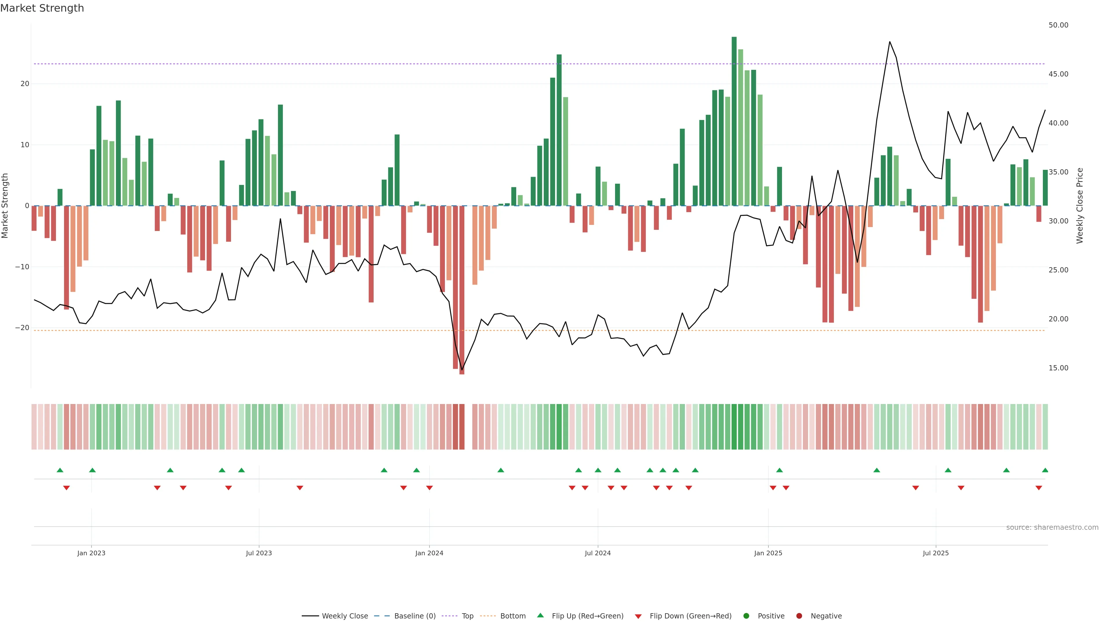The image size is (1113, 626).
Task: Click the rightmost red flip-down triangle marker
Action: (1038, 488)
